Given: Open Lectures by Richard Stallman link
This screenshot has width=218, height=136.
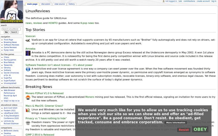Looking at the screenshot, I should (11, 122).
